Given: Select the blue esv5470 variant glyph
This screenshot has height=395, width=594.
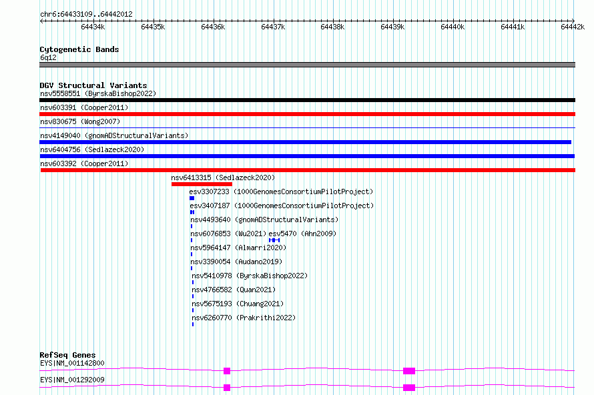Looking at the screenshot, I should [x=274, y=240].
